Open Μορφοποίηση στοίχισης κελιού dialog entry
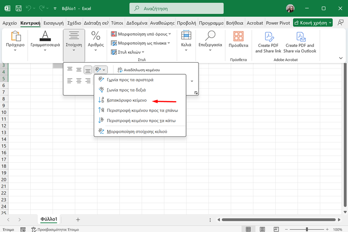348x232 pixels. (136, 131)
